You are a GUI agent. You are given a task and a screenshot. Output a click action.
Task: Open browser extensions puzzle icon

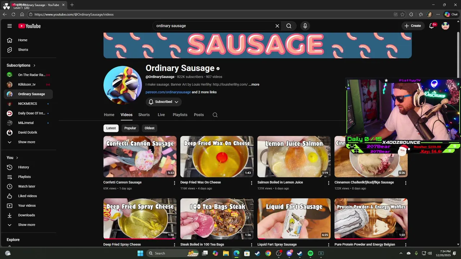pyautogui.click(x=411, y=14)
